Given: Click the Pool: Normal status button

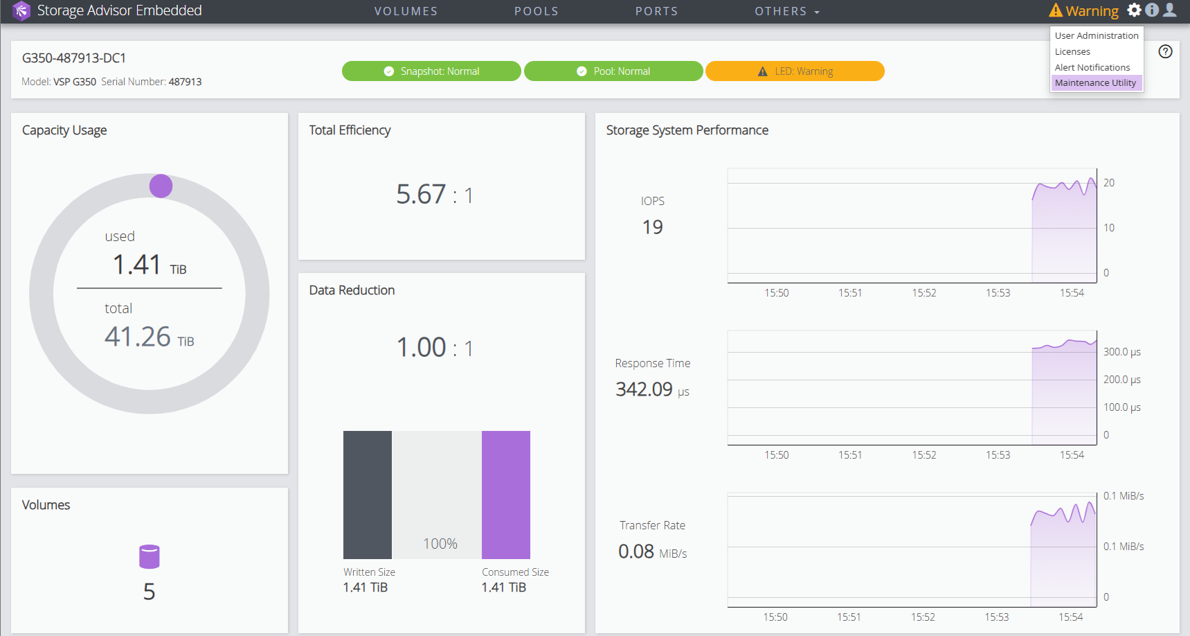Looking at the screenshot, I should coord(613,71).
